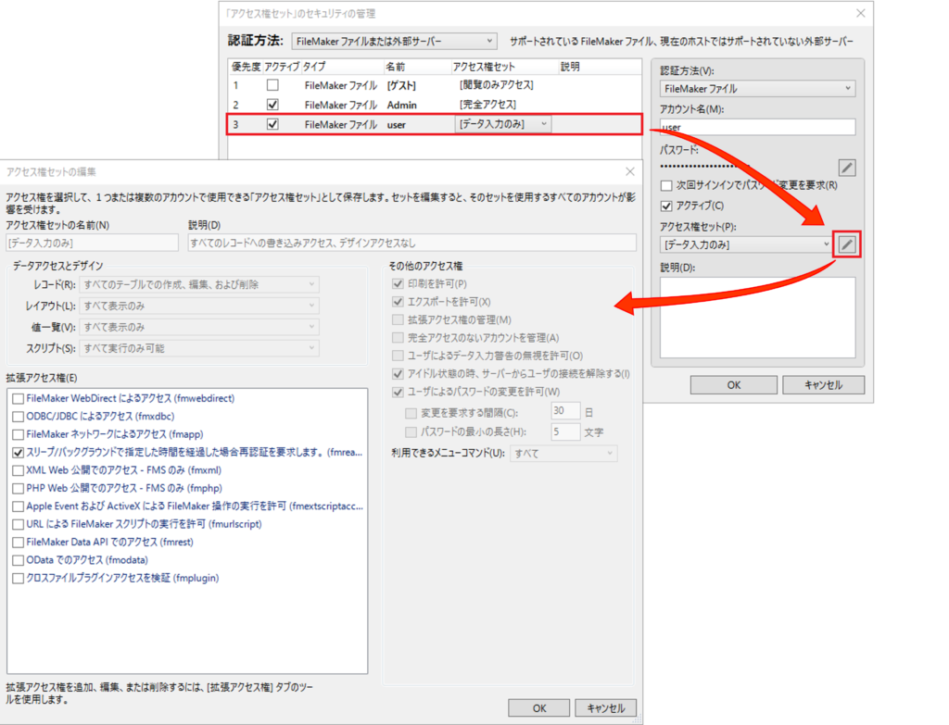The image size is (949, 725).
Task: Toggle 拡張アクセス権の管理(M) checkbox
Action: tap(398, 319)
